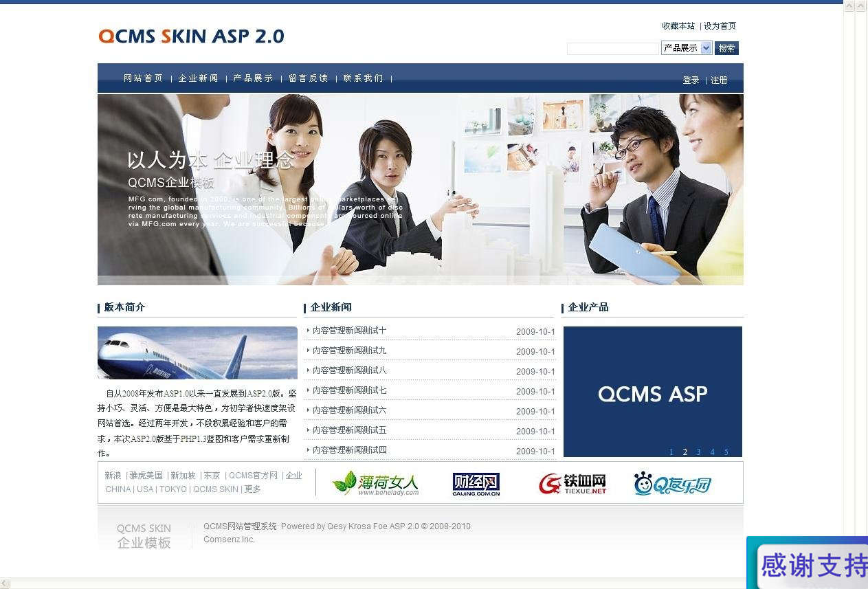Click the CHINA link
Viewport: 868px width, 589px height.
118,489
